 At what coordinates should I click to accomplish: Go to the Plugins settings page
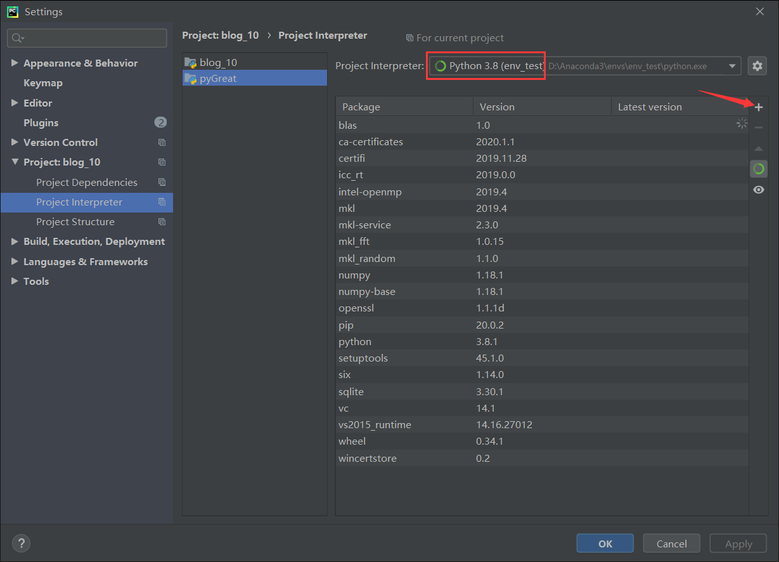41,123
